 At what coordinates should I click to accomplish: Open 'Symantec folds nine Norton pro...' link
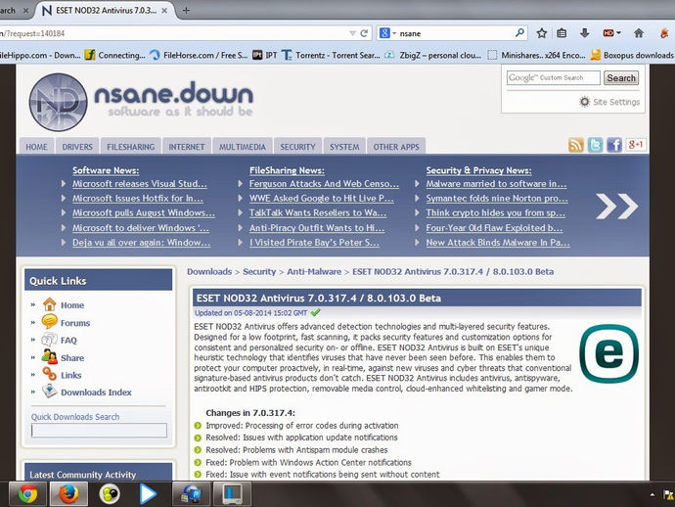(497, 198)
